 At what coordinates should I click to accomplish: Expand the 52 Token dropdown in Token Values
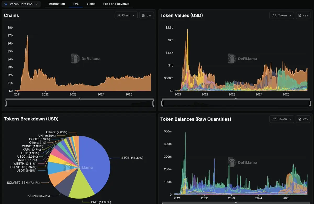tap(282, 15)
